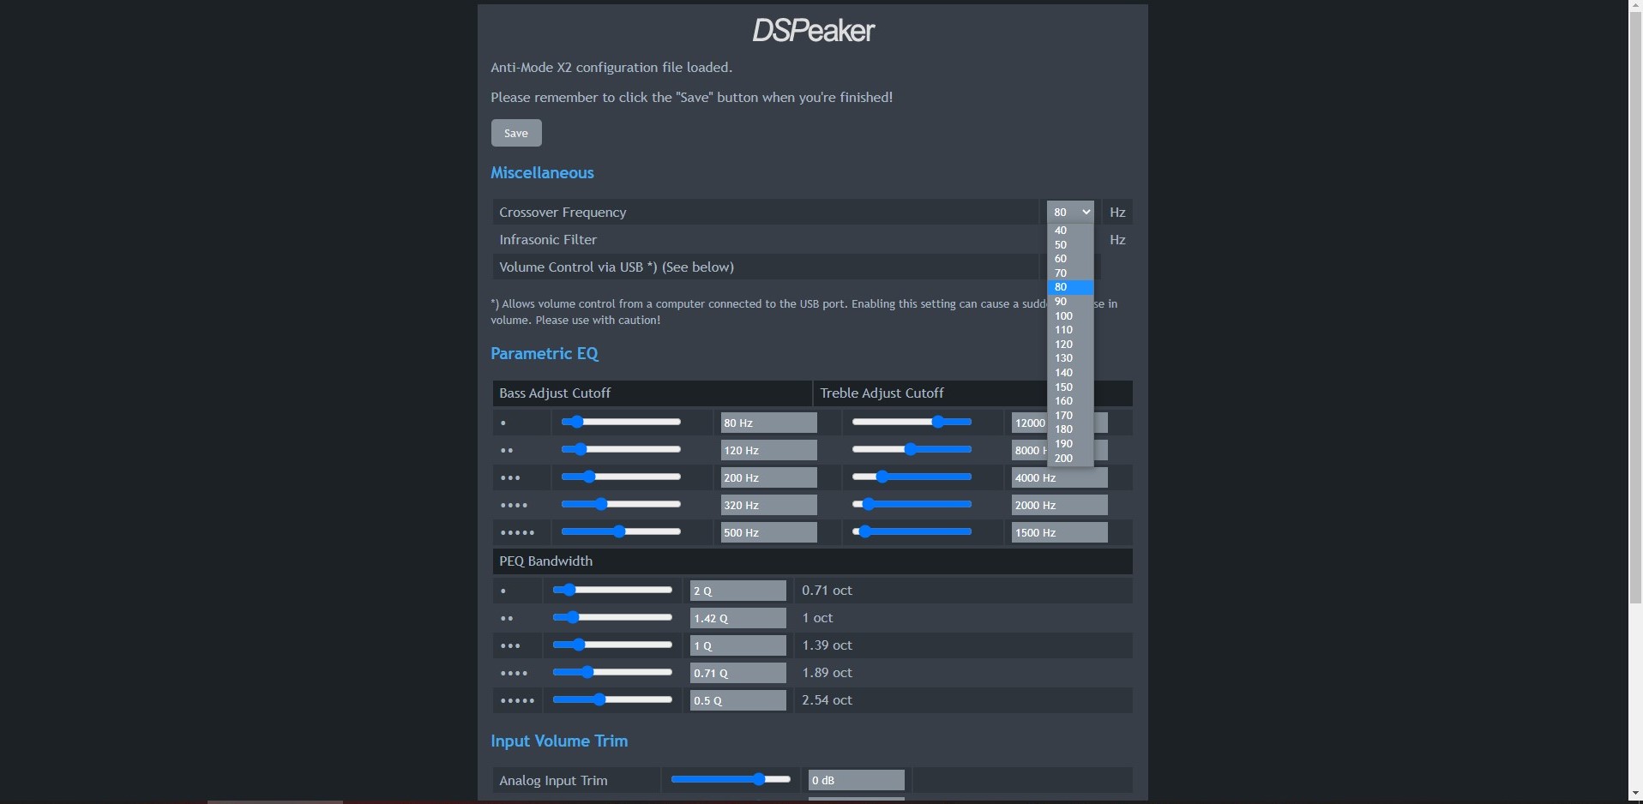Choose 130 in crossover frequency list
The width and height of the screenshot is (1643, 804).
1070,358
